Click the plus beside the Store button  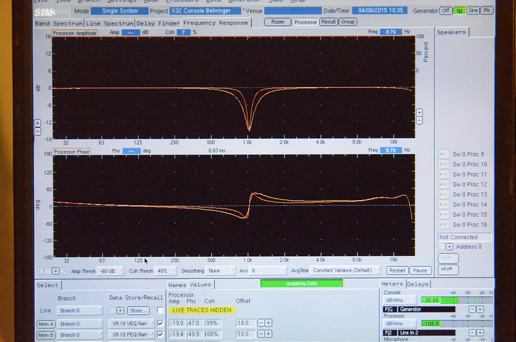[120, 310]
